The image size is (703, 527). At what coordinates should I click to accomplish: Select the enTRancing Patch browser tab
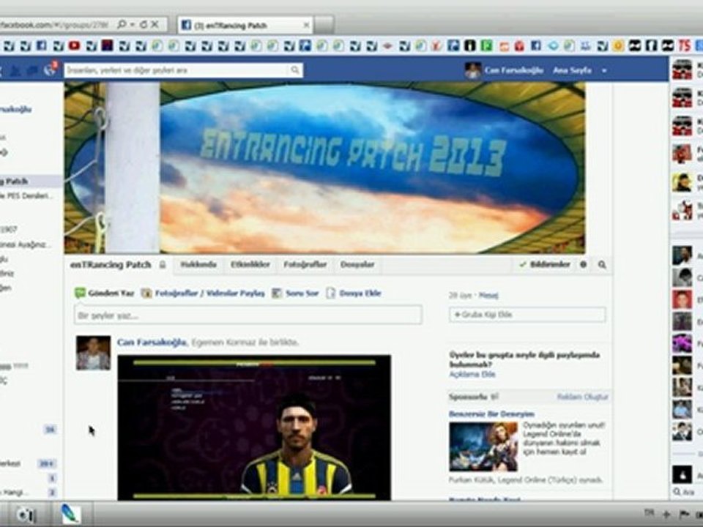246,26
